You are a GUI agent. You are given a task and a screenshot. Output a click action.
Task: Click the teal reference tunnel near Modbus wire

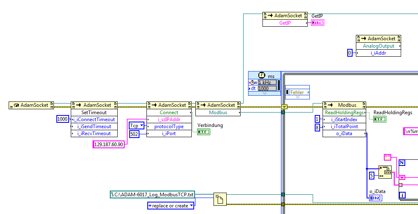(283, 112)
